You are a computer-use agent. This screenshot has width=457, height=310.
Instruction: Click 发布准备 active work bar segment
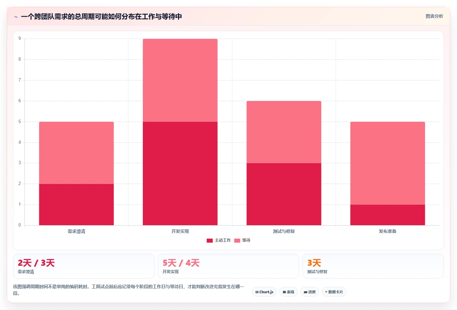coord(388,215)
